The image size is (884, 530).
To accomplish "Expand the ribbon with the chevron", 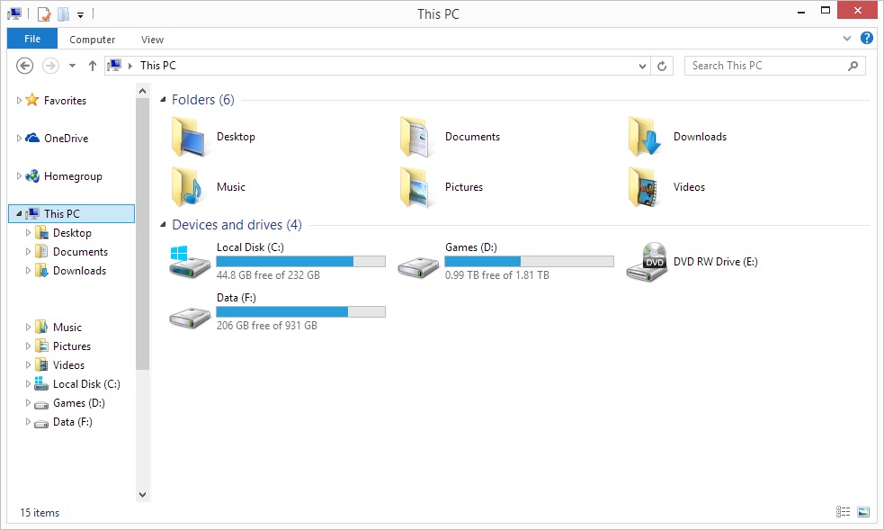I will click(x=847, y=39).
